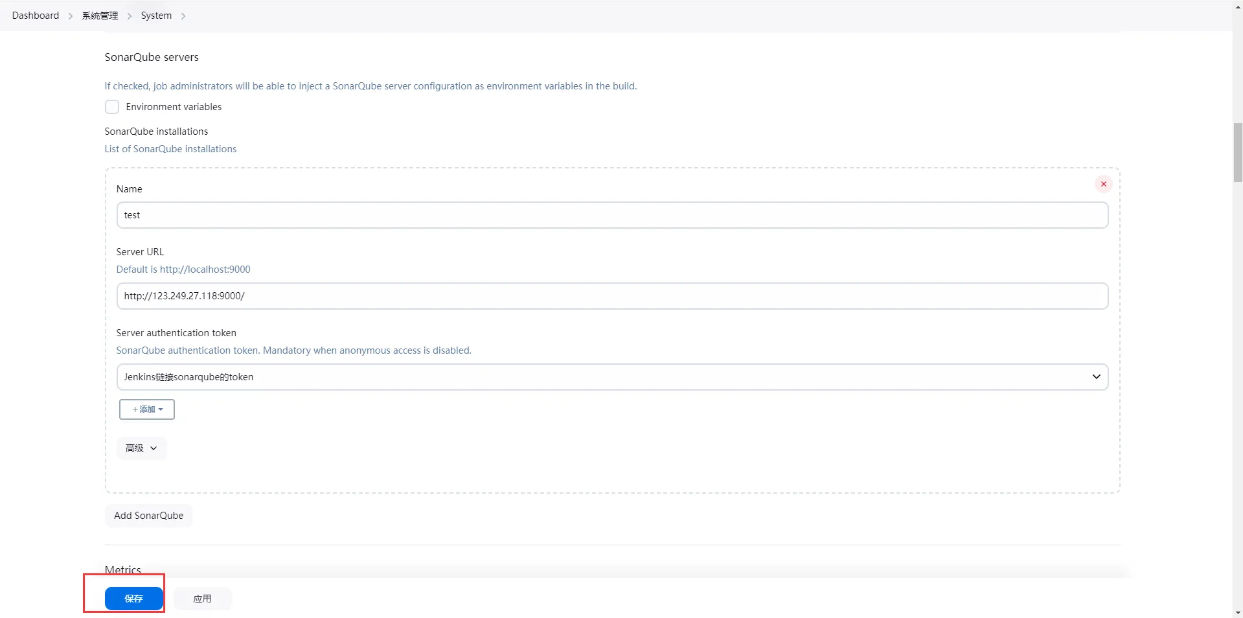This screenshot has height=618, width=1243.
Task: Focus the Name field containing test
Action: click(x=612, y=215)
